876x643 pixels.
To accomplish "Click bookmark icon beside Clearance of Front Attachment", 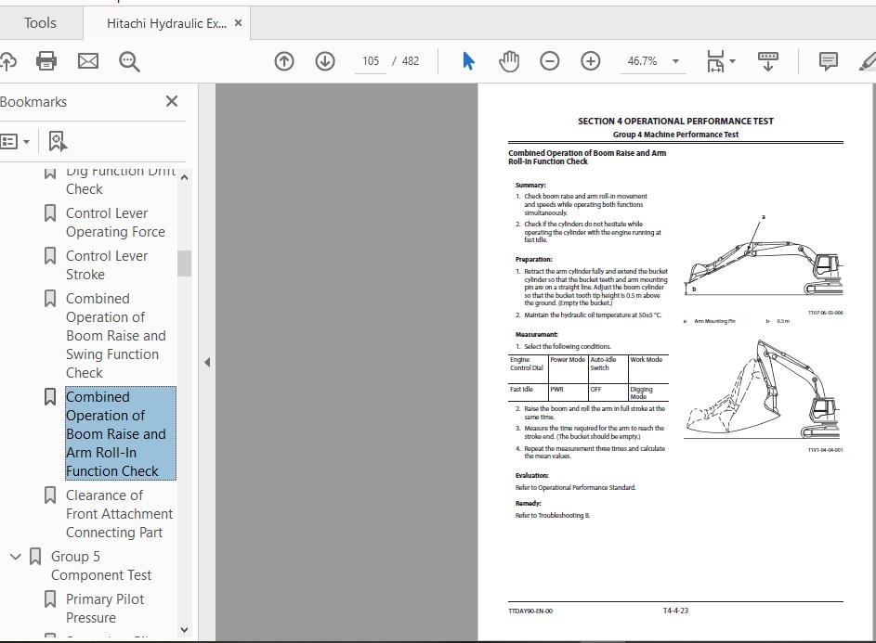I will tap(50, 495).
